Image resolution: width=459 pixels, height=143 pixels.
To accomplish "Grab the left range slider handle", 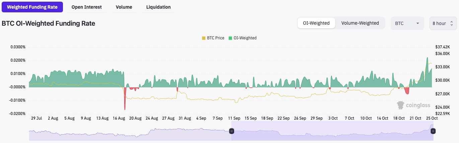I will click(x=231, y=131).
